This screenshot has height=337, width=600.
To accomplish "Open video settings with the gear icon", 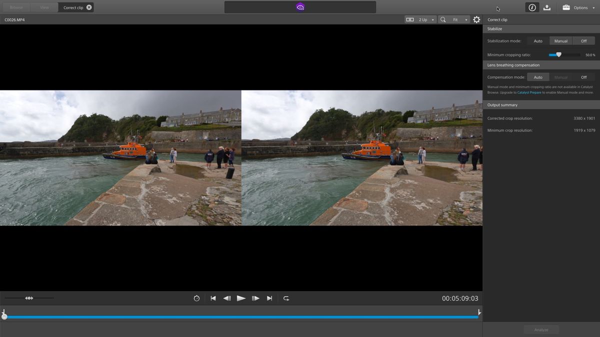I will tap(476, 19).
